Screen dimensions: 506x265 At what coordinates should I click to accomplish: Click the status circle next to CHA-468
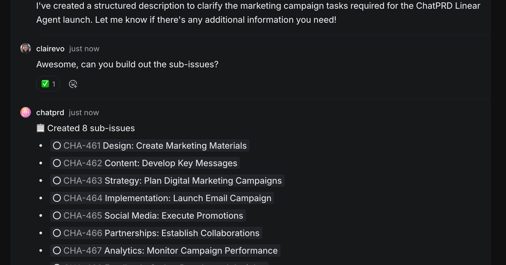pyautogui.click(x=57, y=263)
